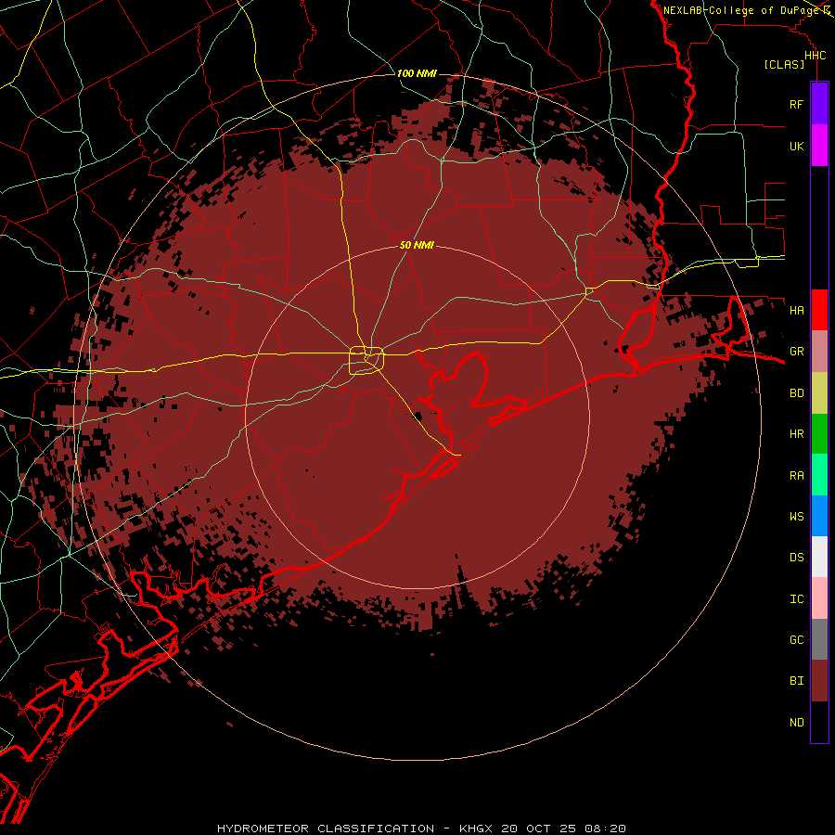Click the 100 NMI range ring label
The image size is (835, 835).
tap(417, 73)
